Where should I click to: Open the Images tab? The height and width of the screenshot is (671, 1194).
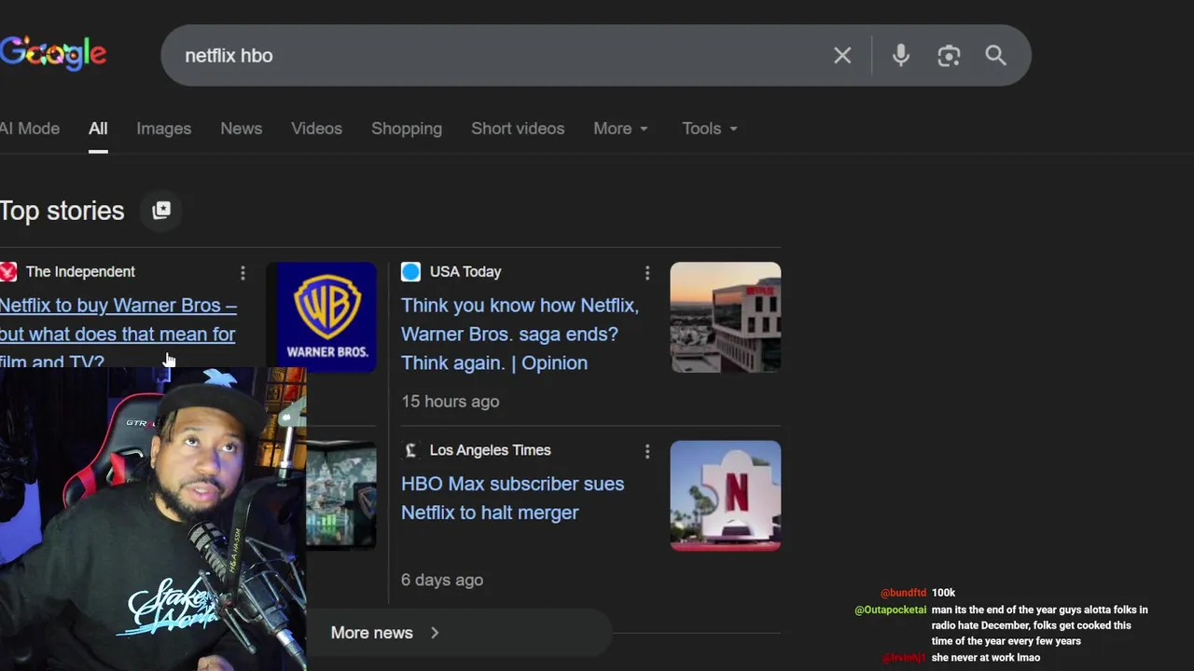[x=163, y=129]
